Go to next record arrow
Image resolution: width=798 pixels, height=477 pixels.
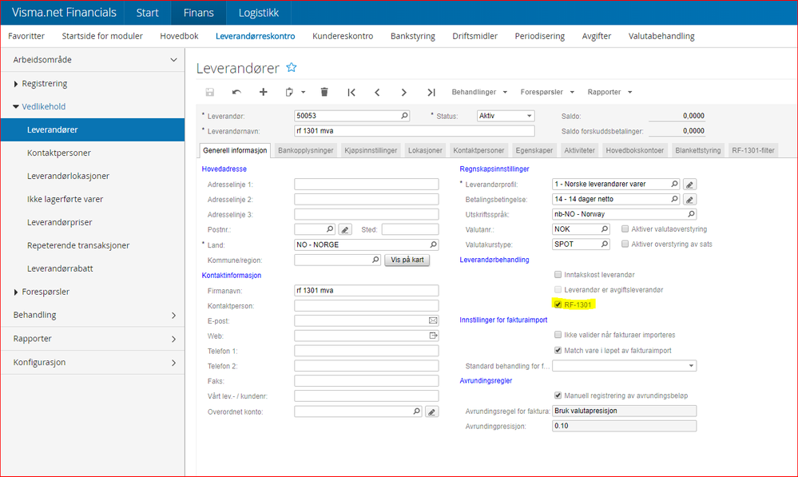[x=404, y=92]
